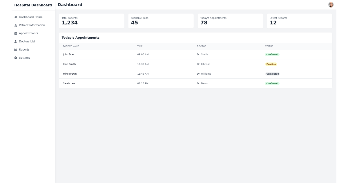The width and height of the screenshot is (348, 183).
Task: Click the Pending status badge
Action: (271, 64)
